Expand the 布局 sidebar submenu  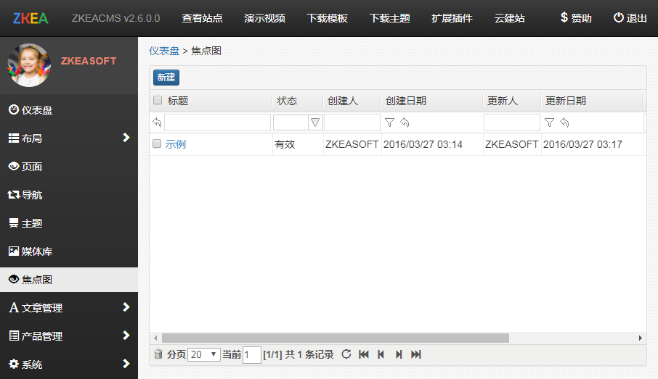(126, 138)
